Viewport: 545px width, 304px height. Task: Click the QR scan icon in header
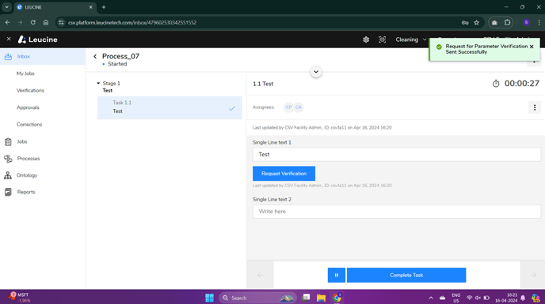tap(382, 39)
